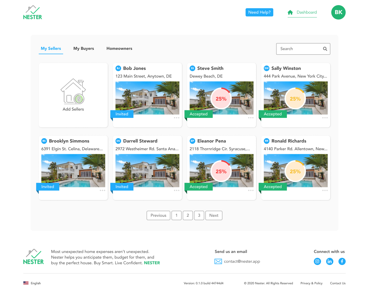This screenshot has height=293, width=369.
Task: Open the Privacy & Policy link
Action: coord(311,283)
